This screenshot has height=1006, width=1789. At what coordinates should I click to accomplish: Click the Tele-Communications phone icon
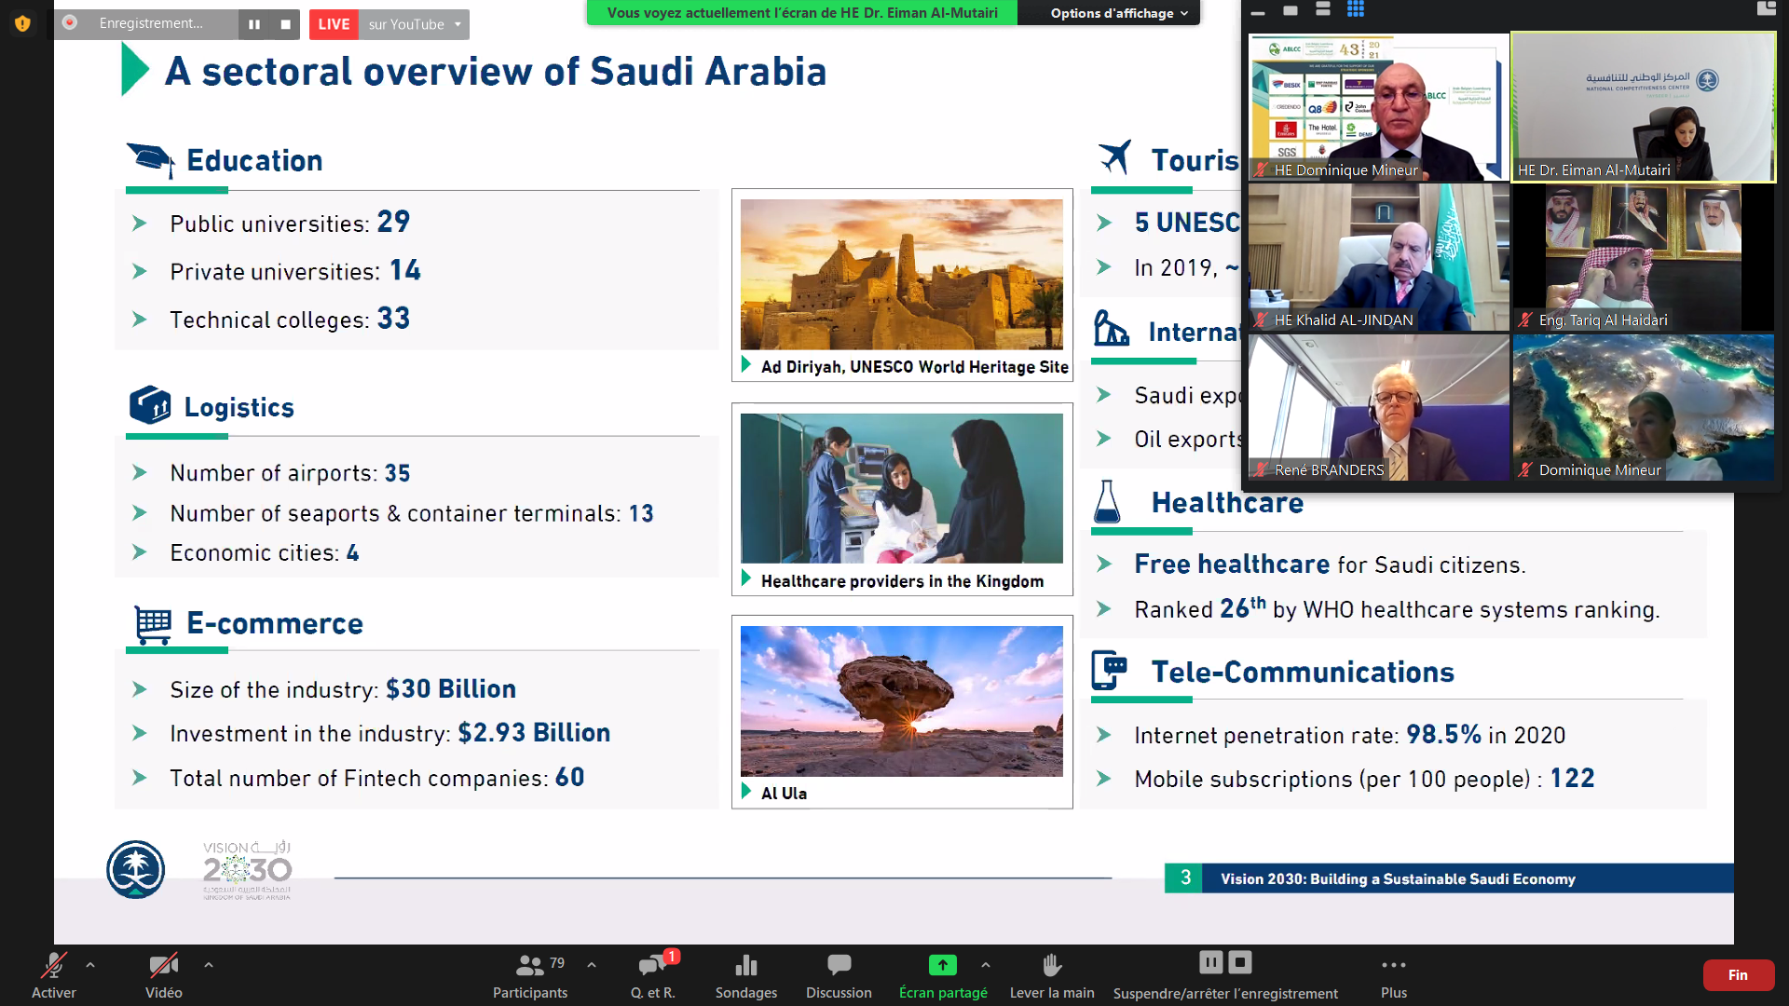pos(1109,670)
